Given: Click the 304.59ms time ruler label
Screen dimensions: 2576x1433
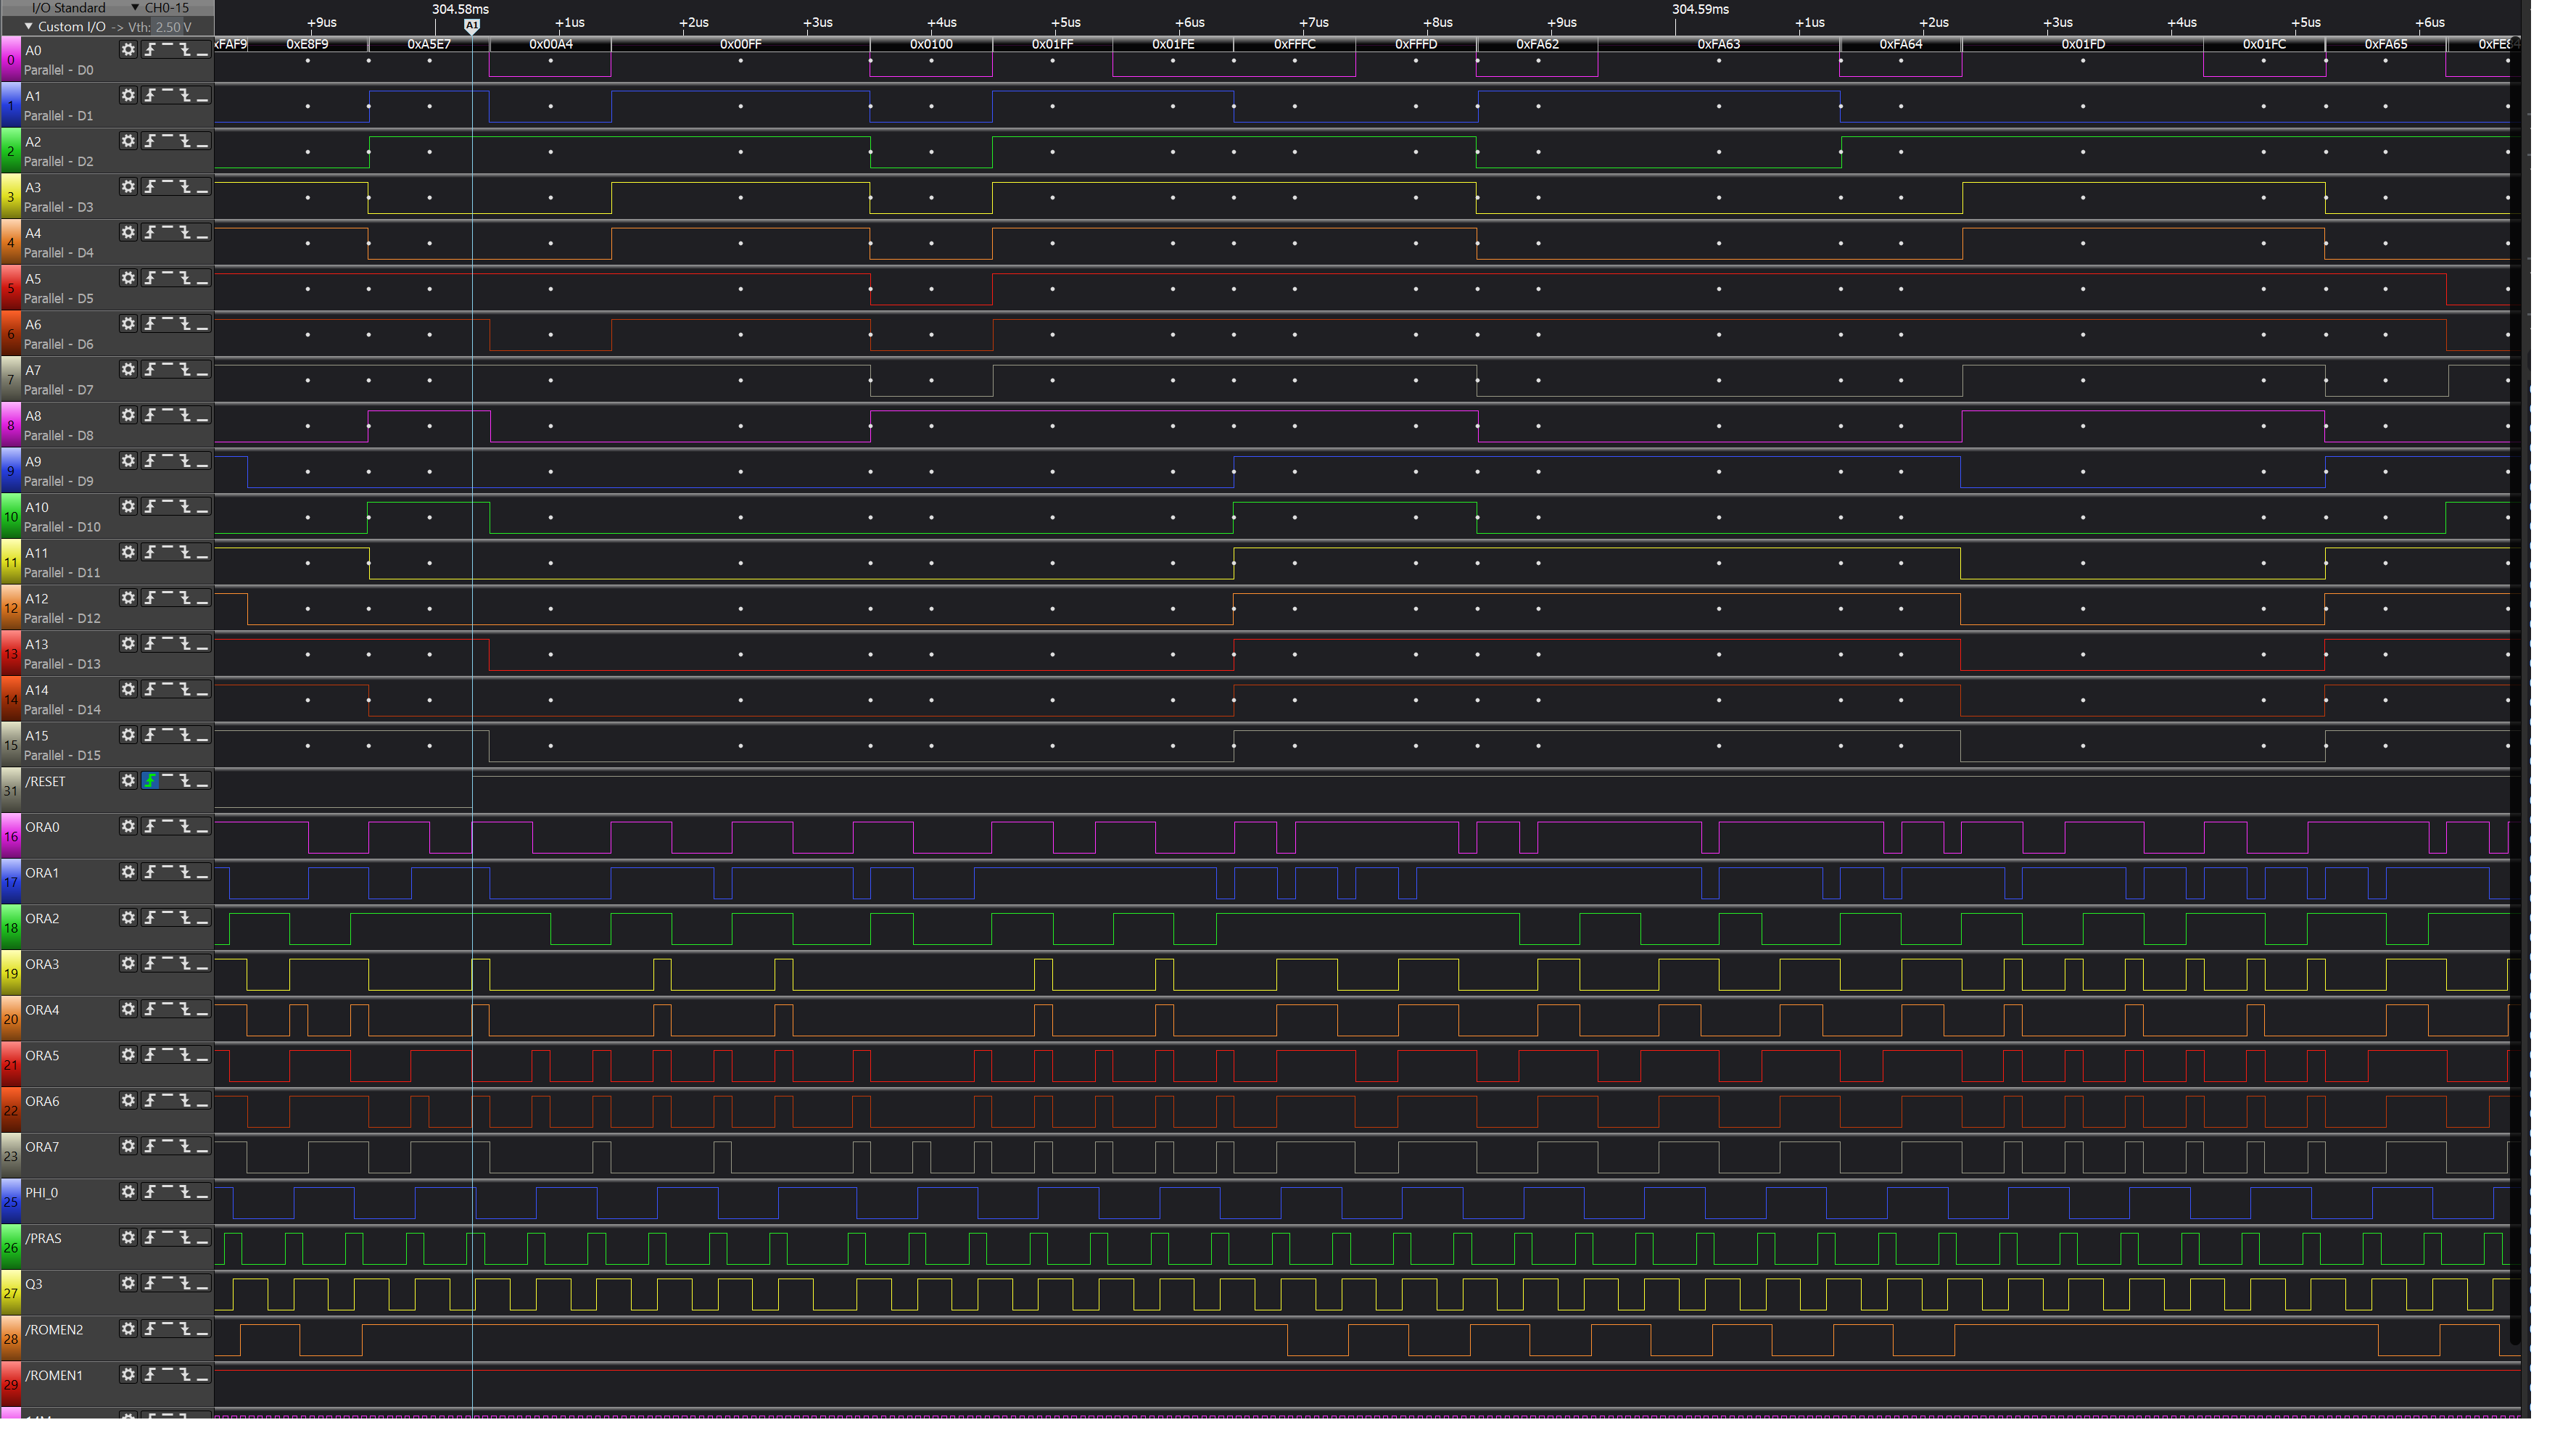Looking at the screenshot, I should click(1700, 9).
